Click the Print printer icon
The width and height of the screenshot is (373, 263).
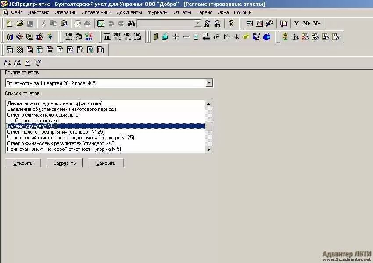pyautogui.click(x=77, y=23)
